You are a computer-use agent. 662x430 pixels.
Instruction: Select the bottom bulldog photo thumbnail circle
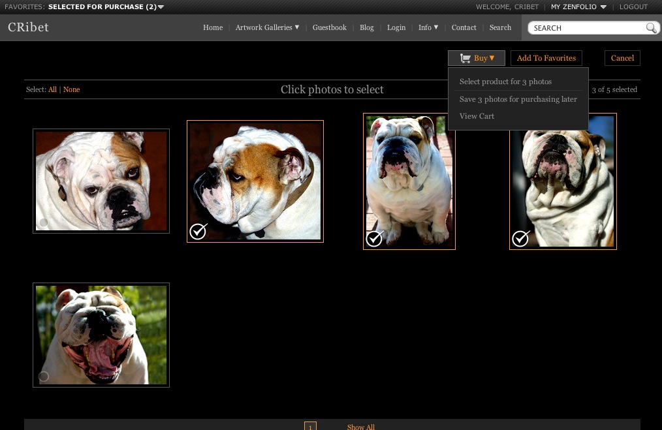(44, 376)
